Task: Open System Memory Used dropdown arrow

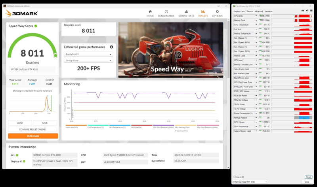Action: point(256,131)
